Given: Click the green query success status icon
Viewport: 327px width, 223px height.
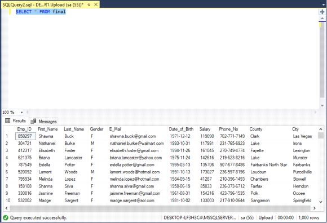Looking at the screenshot, I should click(x=6, y=218).
